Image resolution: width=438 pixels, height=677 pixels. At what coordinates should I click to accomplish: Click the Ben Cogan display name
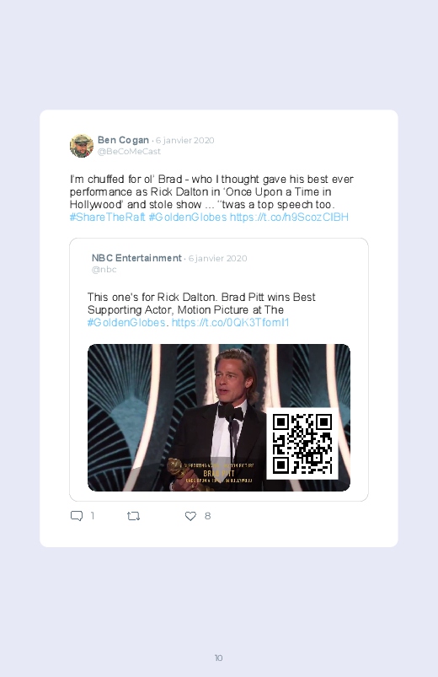tap(123, 140)
